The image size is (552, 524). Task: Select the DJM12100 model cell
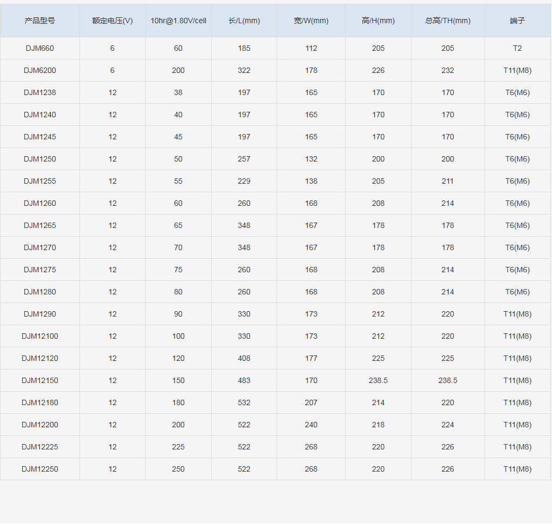point(40,337)
